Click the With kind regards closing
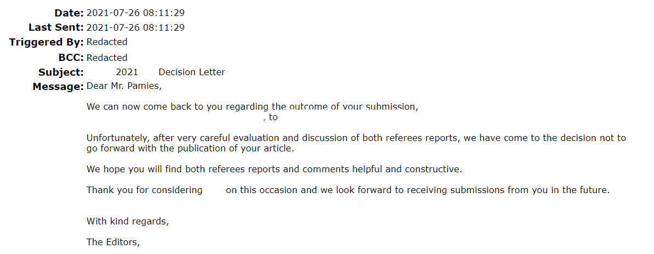This screenshot has height=254, width=654. [x=128, y=222]
